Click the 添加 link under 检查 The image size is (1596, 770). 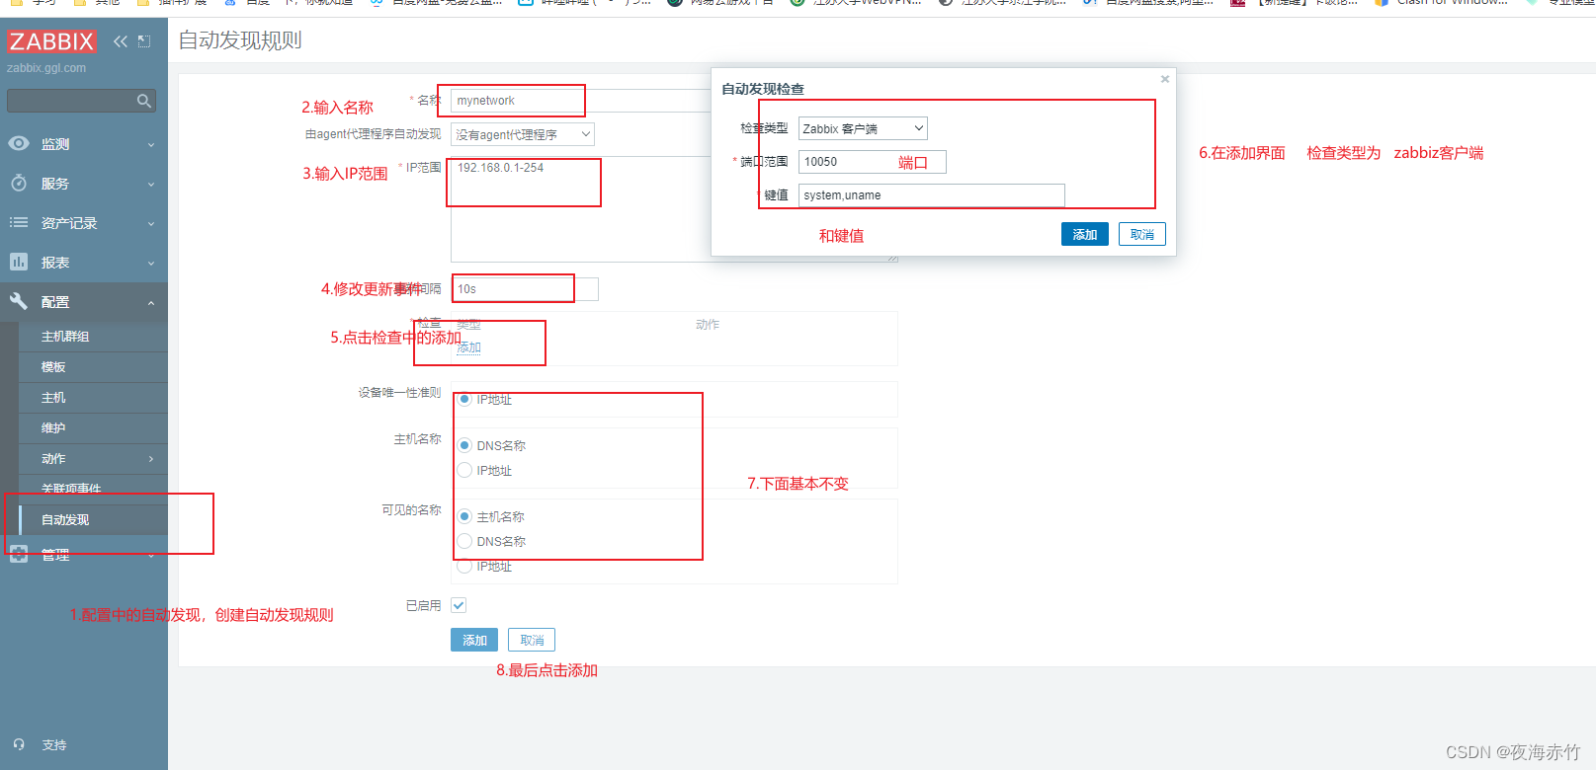click(x=468, y=347)
